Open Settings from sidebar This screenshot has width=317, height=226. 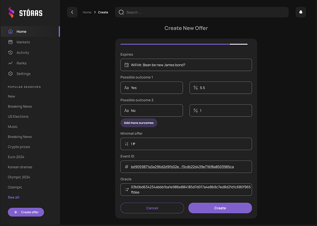[23, 74]
